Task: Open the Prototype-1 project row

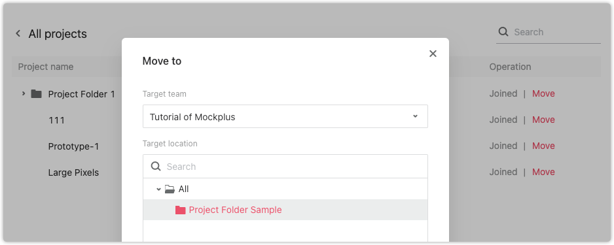Action: 73,146
